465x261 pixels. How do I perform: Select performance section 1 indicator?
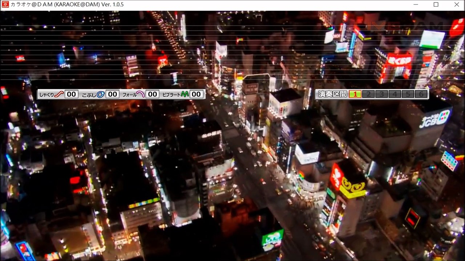point(355,94)
